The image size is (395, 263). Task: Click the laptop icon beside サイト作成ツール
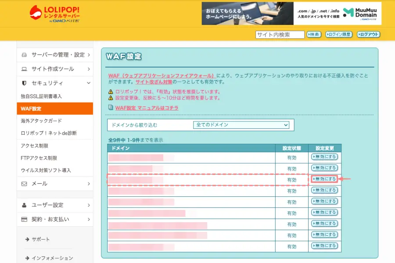pyautogui.click(x=24, y=69)
